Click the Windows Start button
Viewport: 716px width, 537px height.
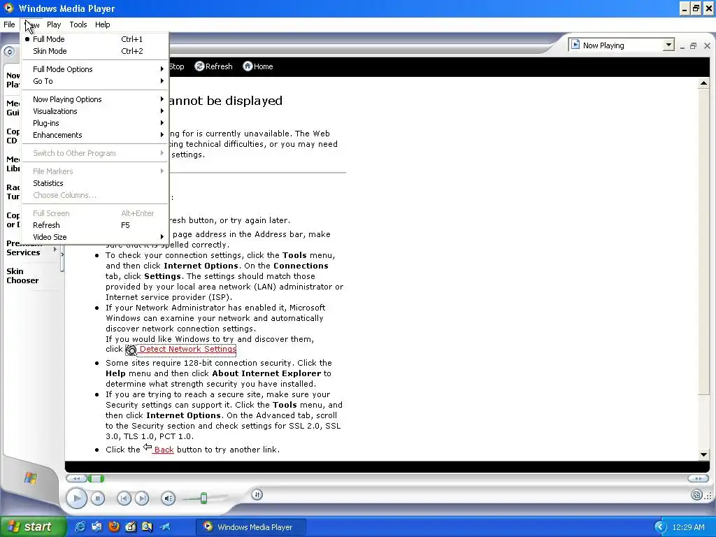point(33,527)
